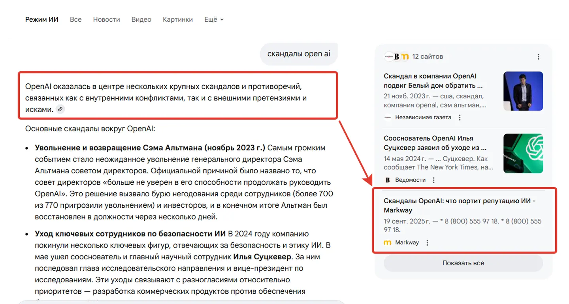Click the date 19 сент. 2025 г.
The width and height of the screenshot is (569, 304).
pos(407,221)
